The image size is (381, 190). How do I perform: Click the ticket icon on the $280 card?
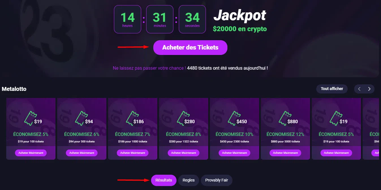tap(182, 118)
